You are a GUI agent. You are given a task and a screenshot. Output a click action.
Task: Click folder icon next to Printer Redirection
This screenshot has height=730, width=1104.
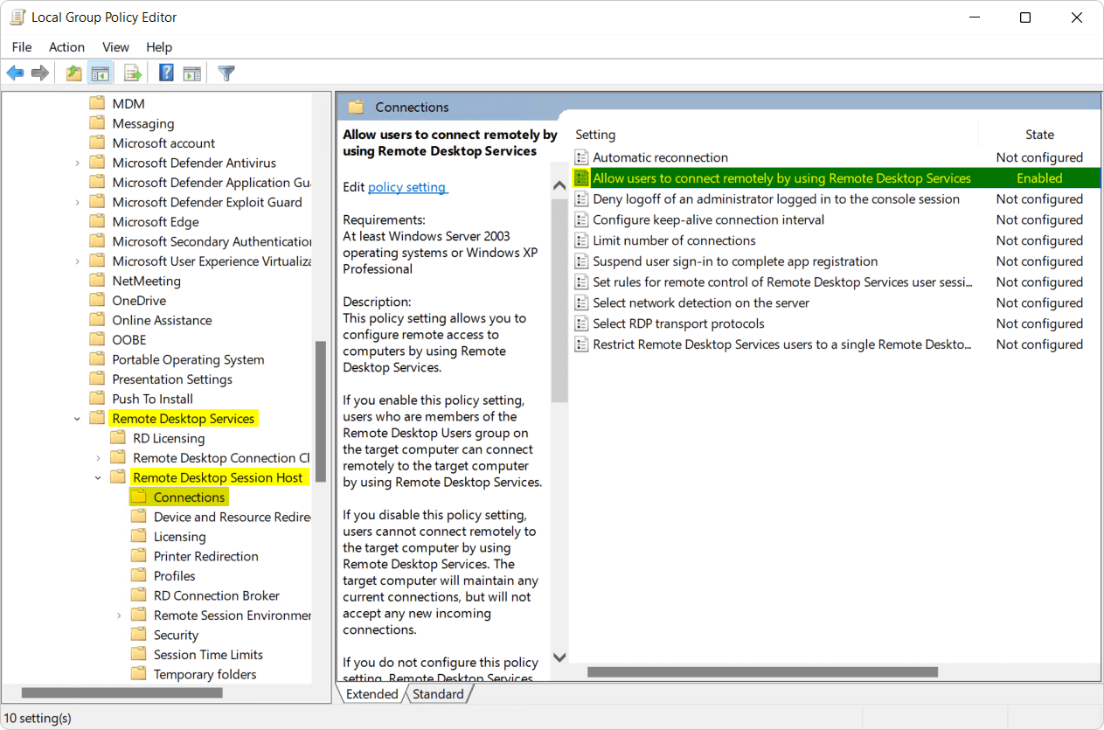click(x=139, y=556)
